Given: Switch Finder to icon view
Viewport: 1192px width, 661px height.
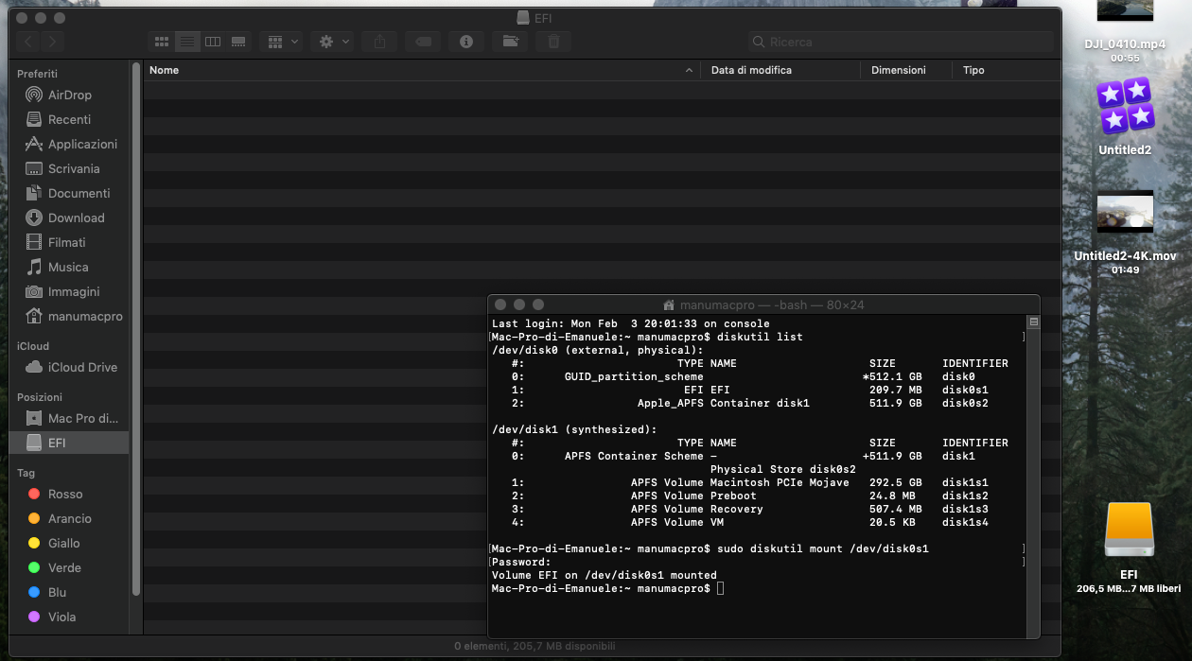Looking at the screenshot, I should 162,42.
